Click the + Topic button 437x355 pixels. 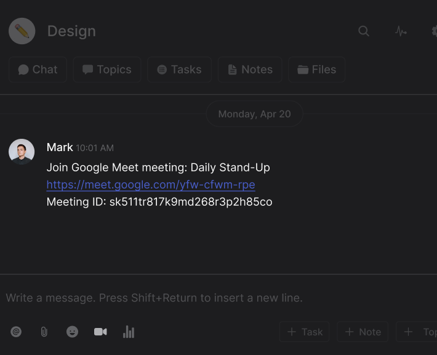417,332
